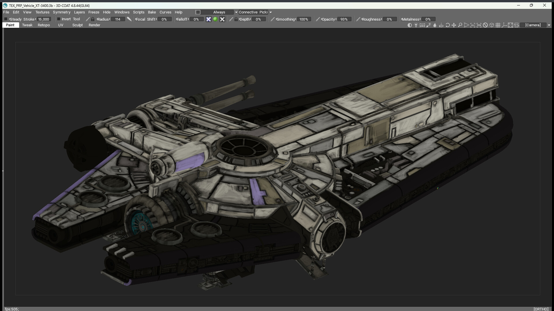554x311 pixels.
Task: Open the Edit menu
Action: [x=16, y=12]
